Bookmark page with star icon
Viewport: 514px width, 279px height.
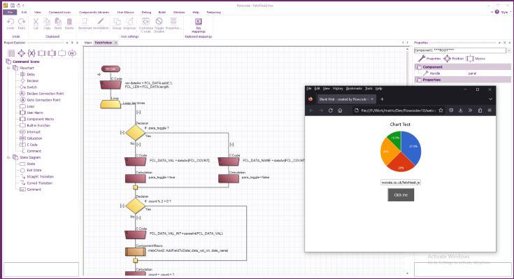[441, 110]
